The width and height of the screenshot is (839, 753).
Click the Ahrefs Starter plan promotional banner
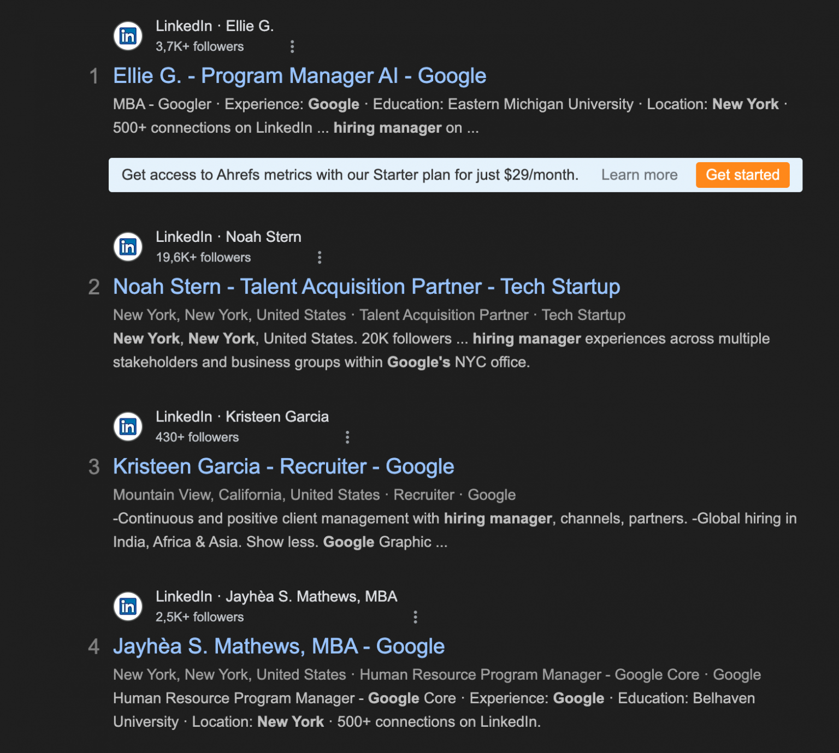(x=350, y=175)
